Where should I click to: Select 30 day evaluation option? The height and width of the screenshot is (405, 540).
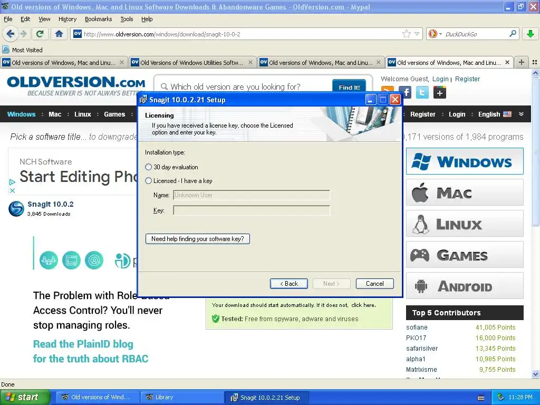pos(148,167)
